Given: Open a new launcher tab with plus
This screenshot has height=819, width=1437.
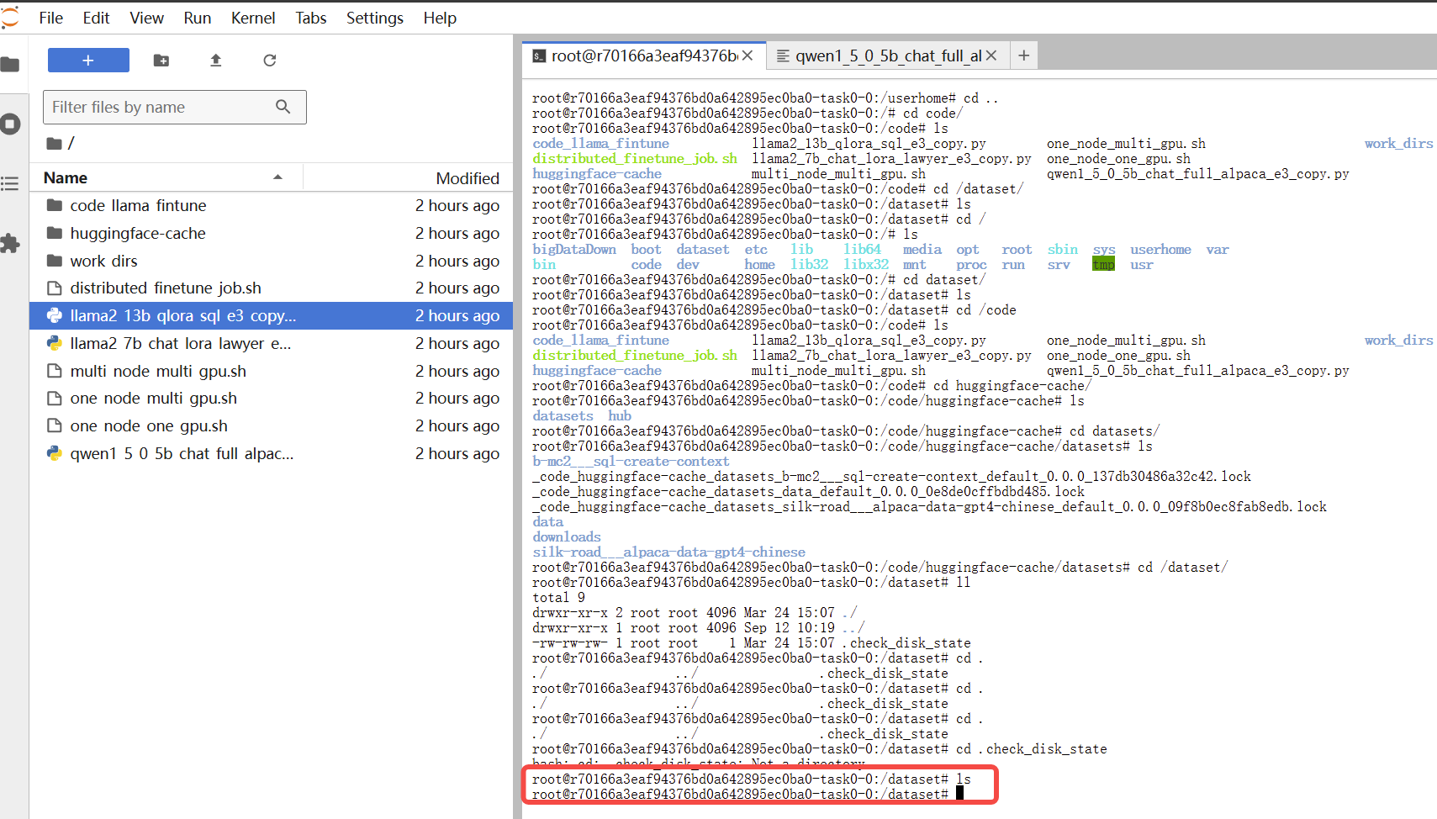Looking at the screenshot, I should coord(1023,55).
